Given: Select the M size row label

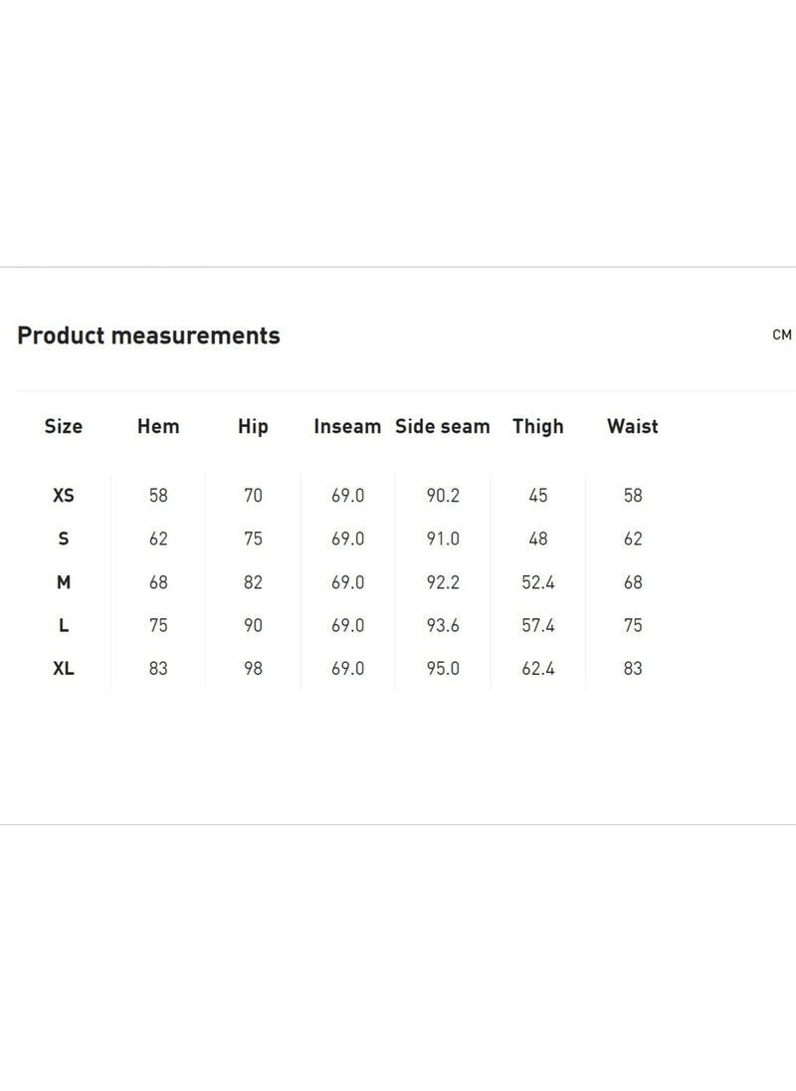Looking at the screenshot, I should pos(64,582).
